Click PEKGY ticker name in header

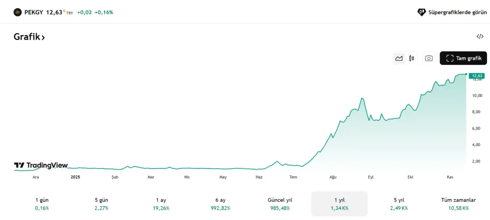click(34, 12)
